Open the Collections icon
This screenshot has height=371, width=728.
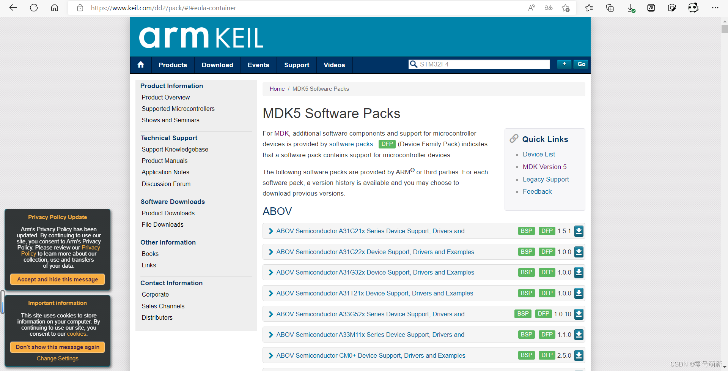[x=610, y=8]
